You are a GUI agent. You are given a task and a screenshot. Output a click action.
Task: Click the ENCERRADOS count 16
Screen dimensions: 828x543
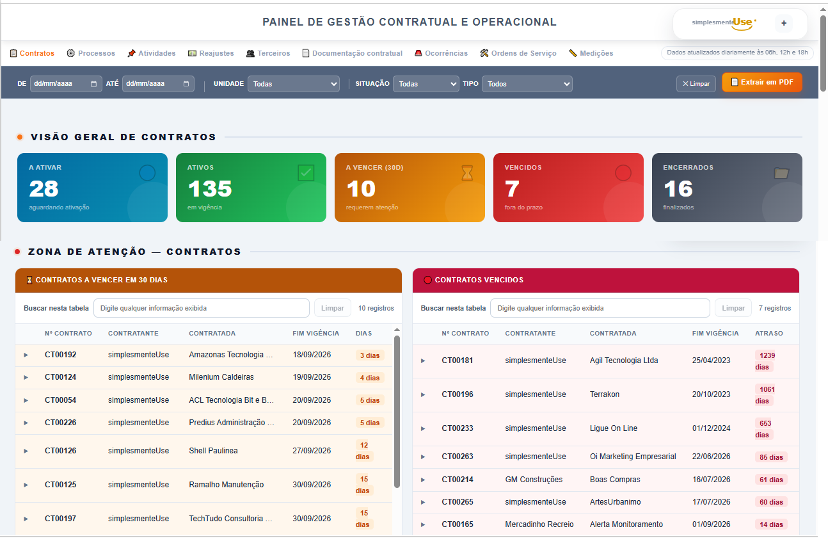678,189
